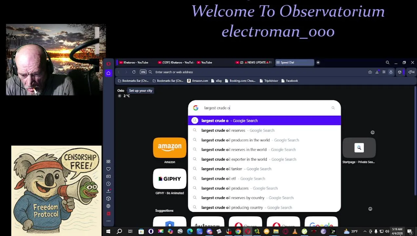Open the profile account icon in the toolbar
417x236 pixels.
click(391, 72)
